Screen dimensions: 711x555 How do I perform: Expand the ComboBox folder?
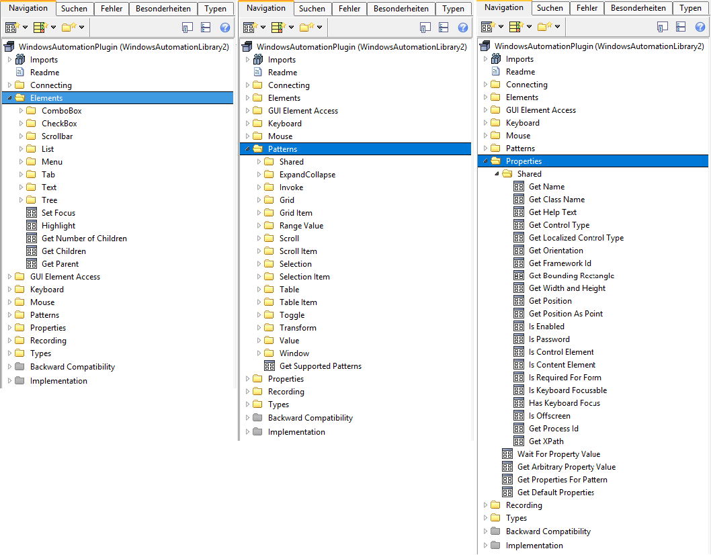pyautogui.click(x=22, y=111)
